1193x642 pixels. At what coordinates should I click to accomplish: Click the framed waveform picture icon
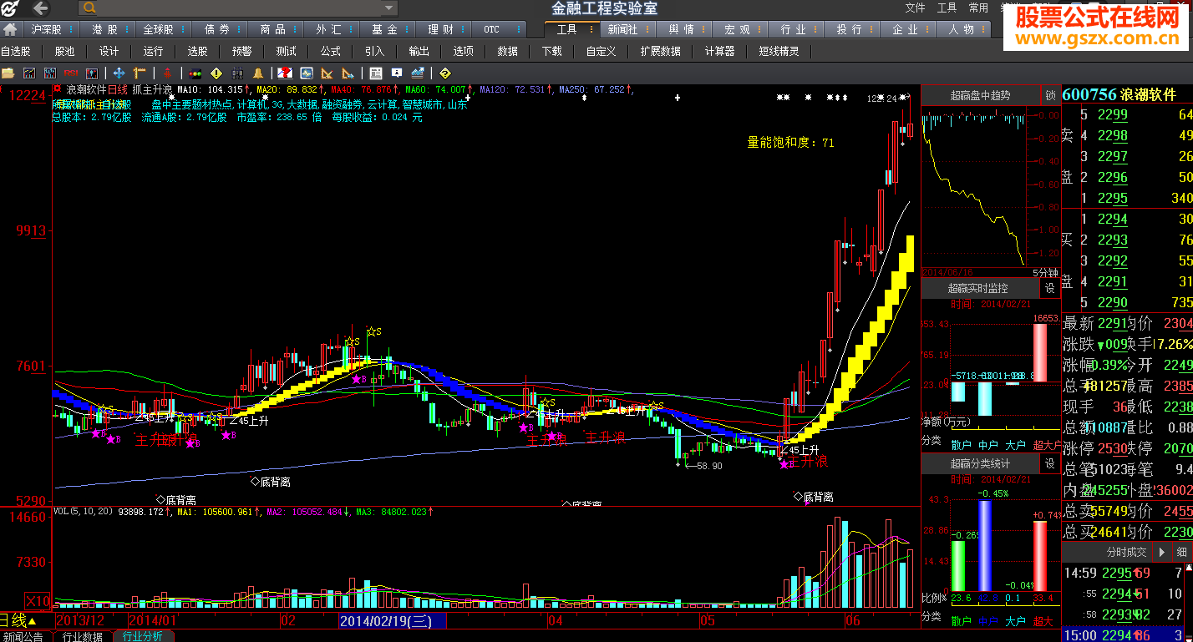point(307,73)
